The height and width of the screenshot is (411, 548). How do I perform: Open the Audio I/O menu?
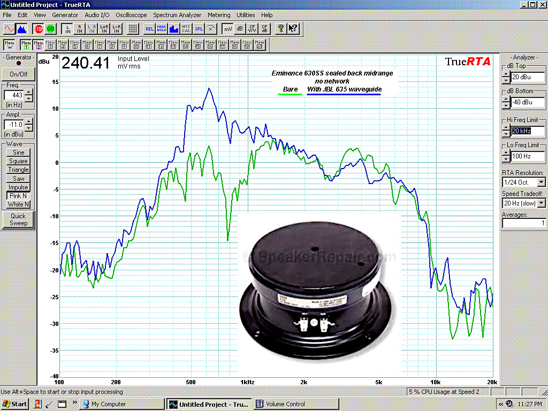[x=97, y=15]
